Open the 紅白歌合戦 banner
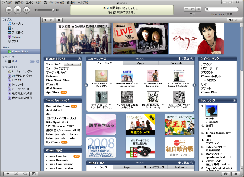The image size is (244, 177). [x=179, y=147]
